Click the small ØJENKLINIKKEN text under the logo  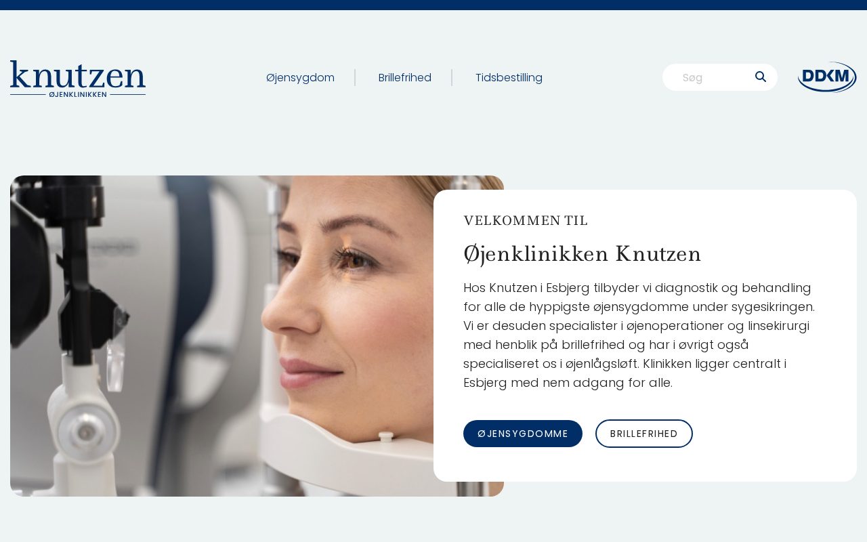point(78,94)
